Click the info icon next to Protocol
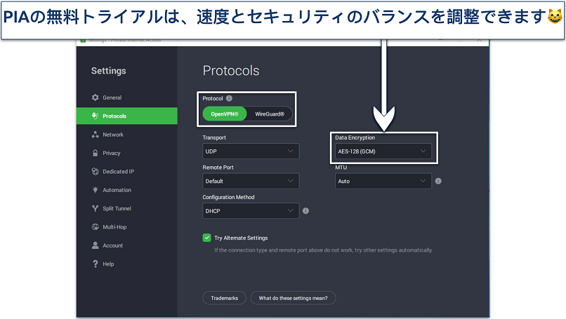The width and height of the screenshot is (566, 319). pyautogui.click(x=229, y=99)
